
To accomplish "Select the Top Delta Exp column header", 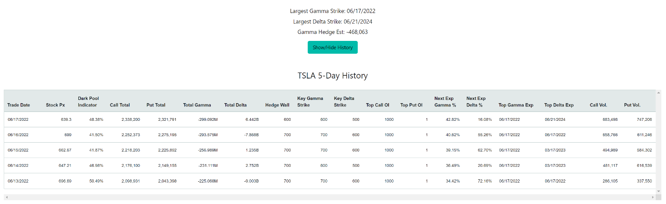I will [x=559, y=105].
